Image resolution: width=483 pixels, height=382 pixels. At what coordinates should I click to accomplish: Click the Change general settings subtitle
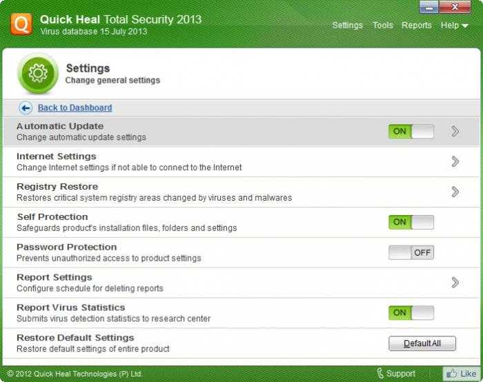pos(112,81)
